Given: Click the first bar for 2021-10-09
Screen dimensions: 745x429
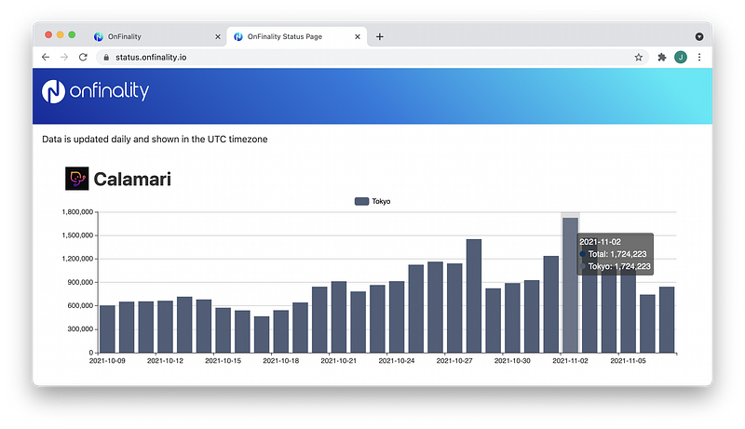Looking at the screenshot, I should pos(107,328).
